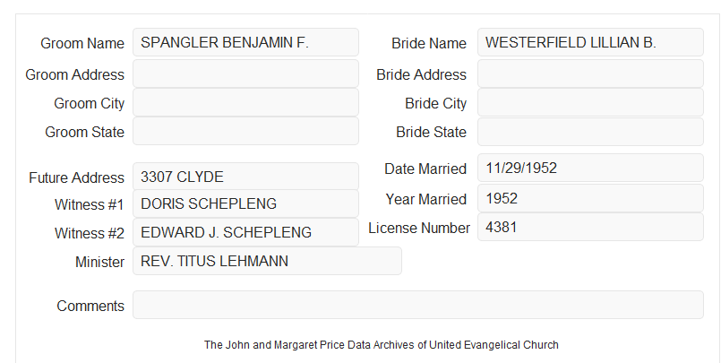Select the Witness #1 field DORIS SCHEPLENG
Image resolution: width=721 pixels, height=363 pixels.
pos(245,203)
